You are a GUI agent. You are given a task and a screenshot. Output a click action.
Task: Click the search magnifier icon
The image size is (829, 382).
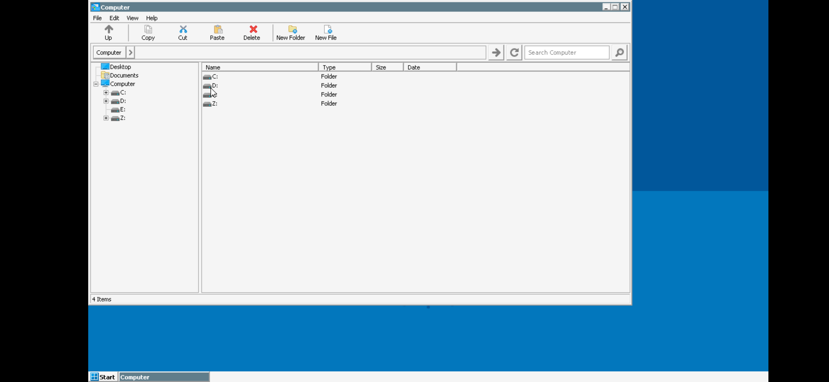619,52
